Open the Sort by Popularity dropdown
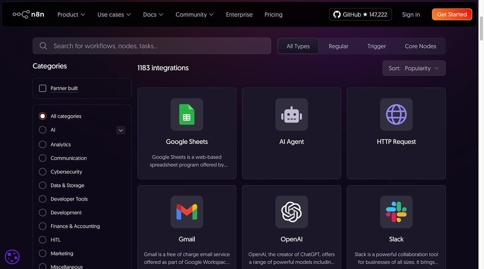This screenshot has width=484, height=269. pyautogui.click(x=414, y=68)
